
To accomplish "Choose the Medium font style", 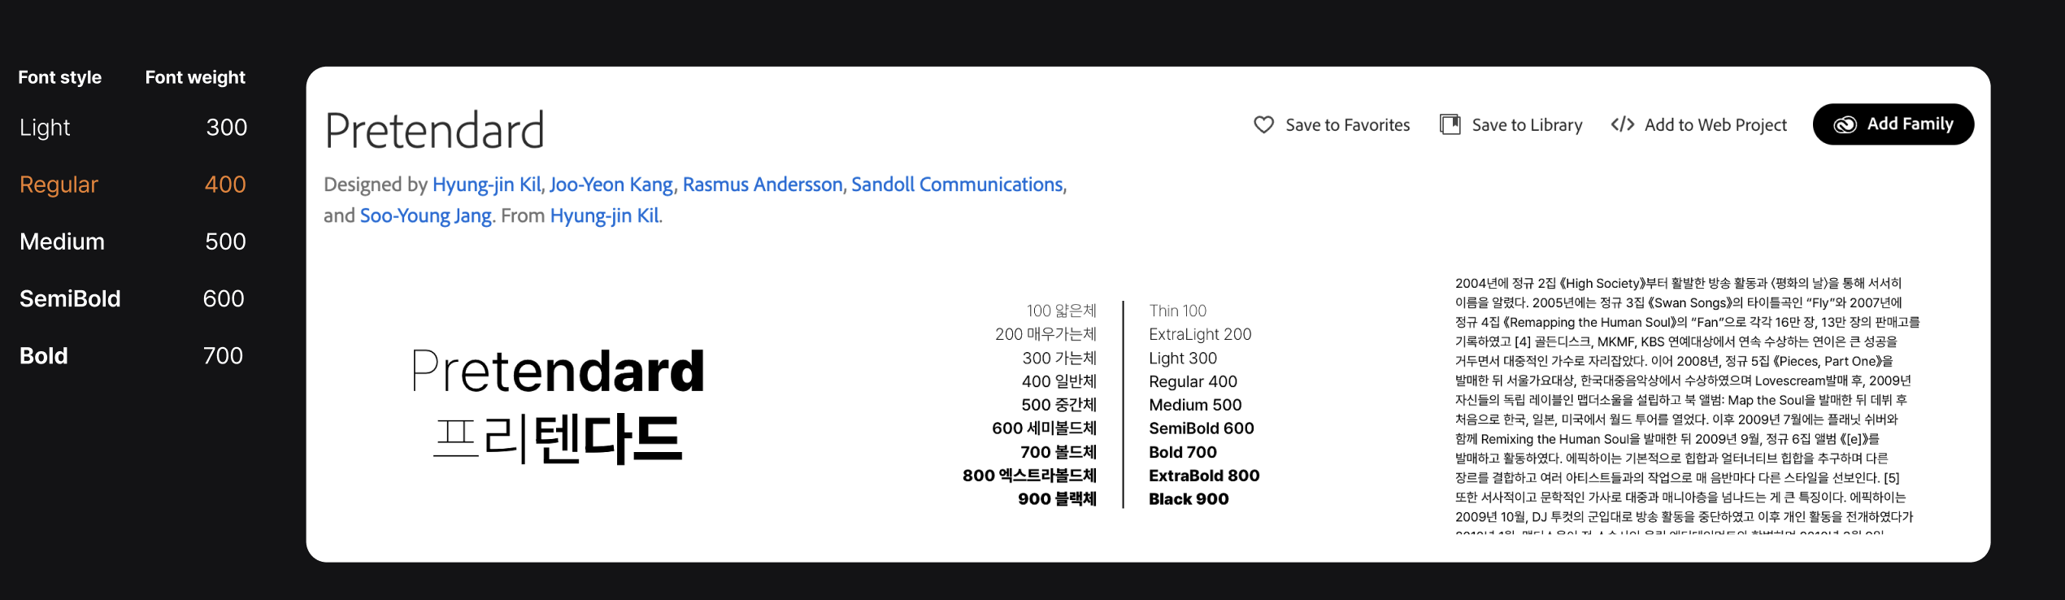I will click(x=62, y=241).
